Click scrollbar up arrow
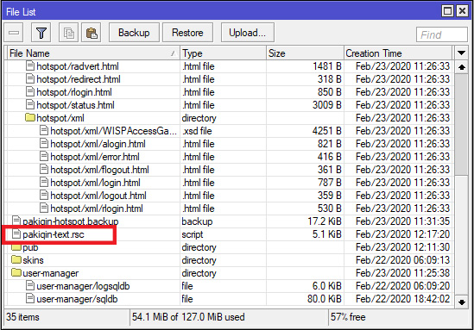 point(461,67)
